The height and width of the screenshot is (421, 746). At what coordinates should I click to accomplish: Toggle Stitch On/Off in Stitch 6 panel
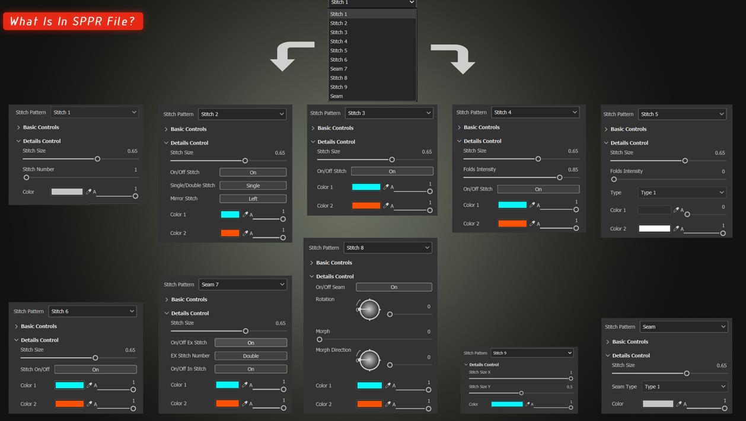95,369
